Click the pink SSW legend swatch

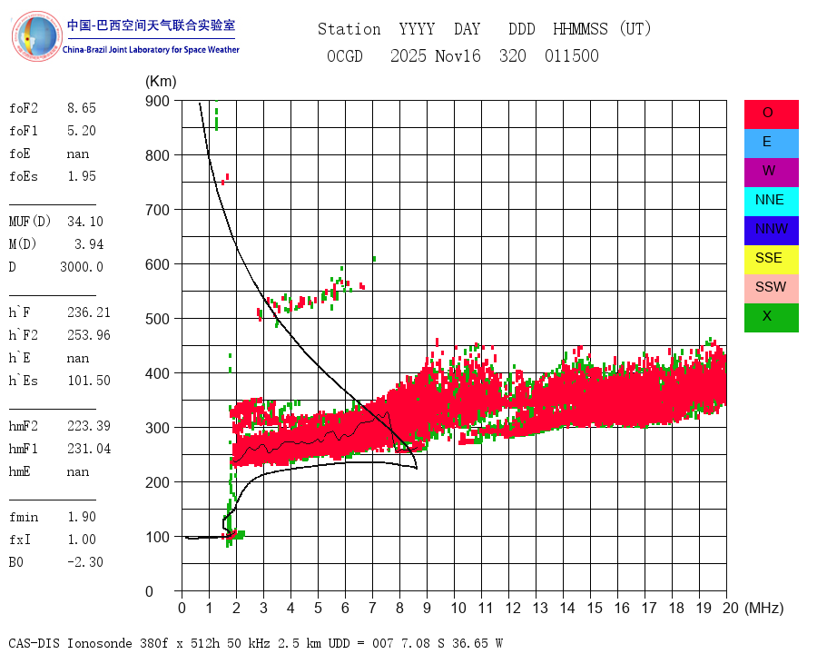click(x=771, y=289)
